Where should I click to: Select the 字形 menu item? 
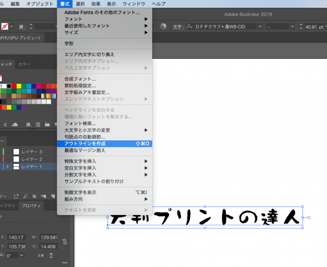(104, 43)
